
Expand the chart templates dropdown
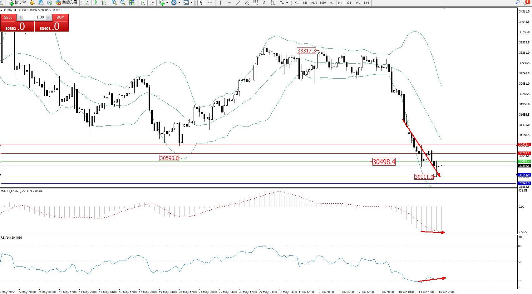(192, 2)
